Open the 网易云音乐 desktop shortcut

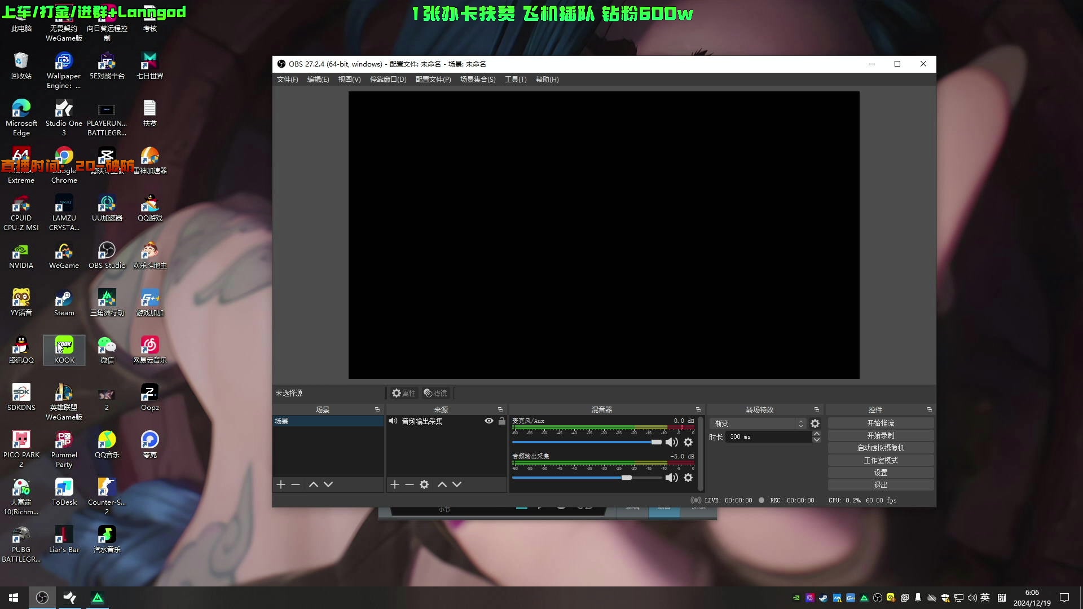(149, 350)
